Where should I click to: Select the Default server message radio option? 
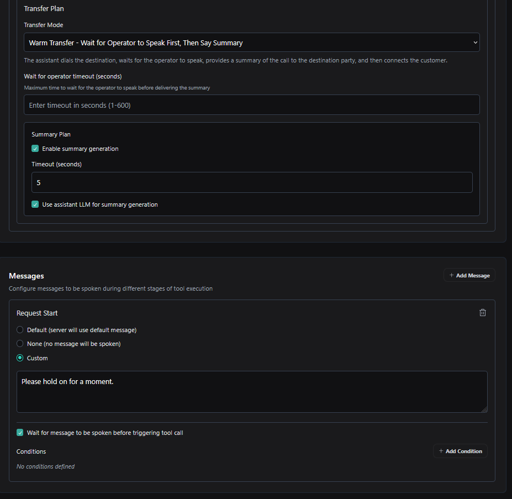coord(20,330)
